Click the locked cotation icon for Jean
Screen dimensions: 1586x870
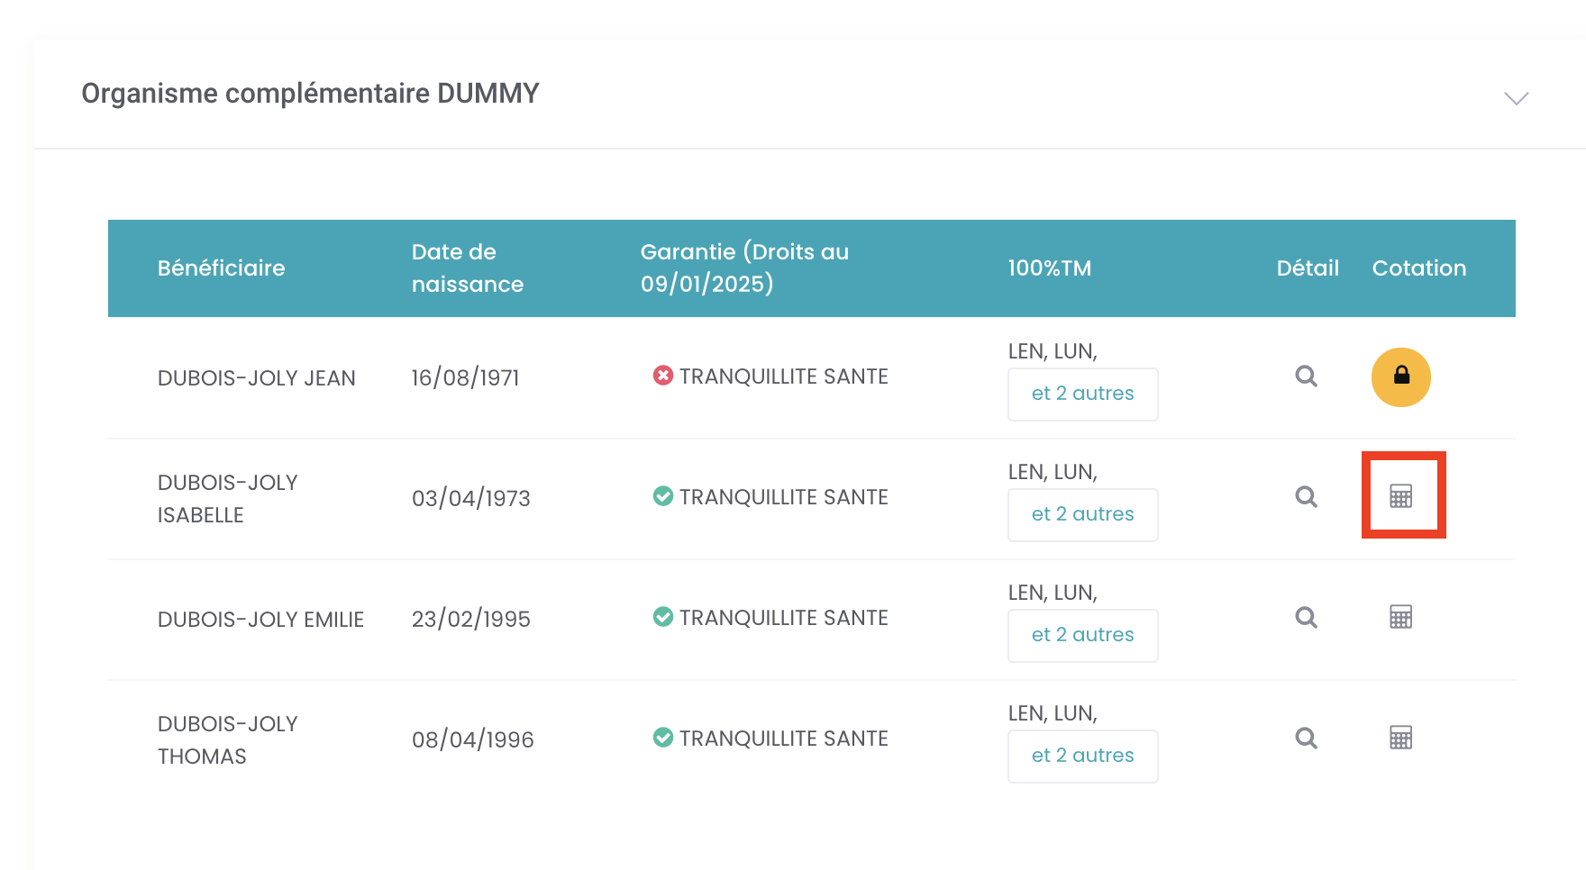point(1400,377)
